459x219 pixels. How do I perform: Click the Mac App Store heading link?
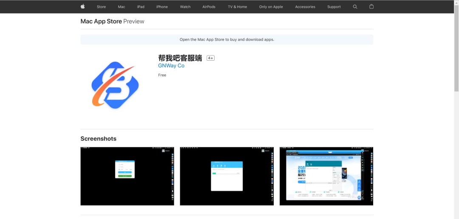tap(101, 21)
